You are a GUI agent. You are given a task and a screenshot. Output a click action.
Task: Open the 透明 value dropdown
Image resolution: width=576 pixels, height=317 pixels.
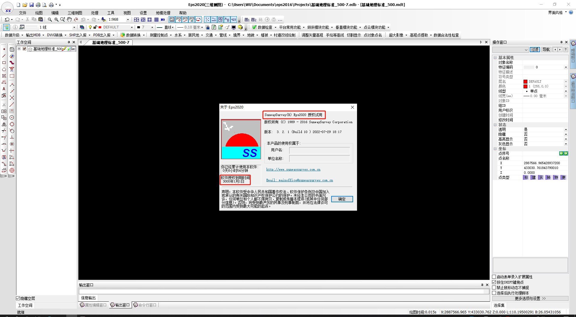(566, 129)
